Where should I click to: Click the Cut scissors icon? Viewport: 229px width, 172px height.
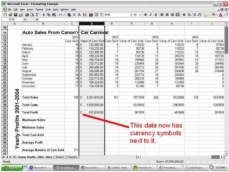click(43, 15)
